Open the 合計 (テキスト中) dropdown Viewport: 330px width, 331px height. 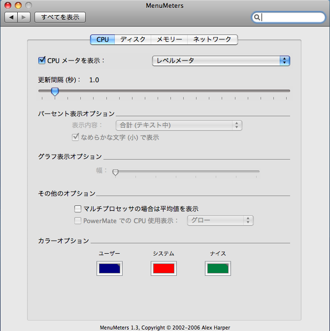click(x=179, y=126)
